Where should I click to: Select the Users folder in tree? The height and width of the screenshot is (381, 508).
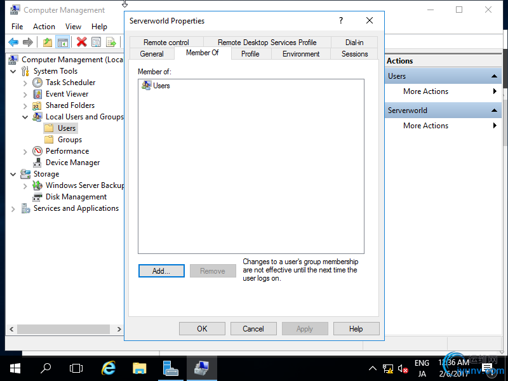(60, 128)
